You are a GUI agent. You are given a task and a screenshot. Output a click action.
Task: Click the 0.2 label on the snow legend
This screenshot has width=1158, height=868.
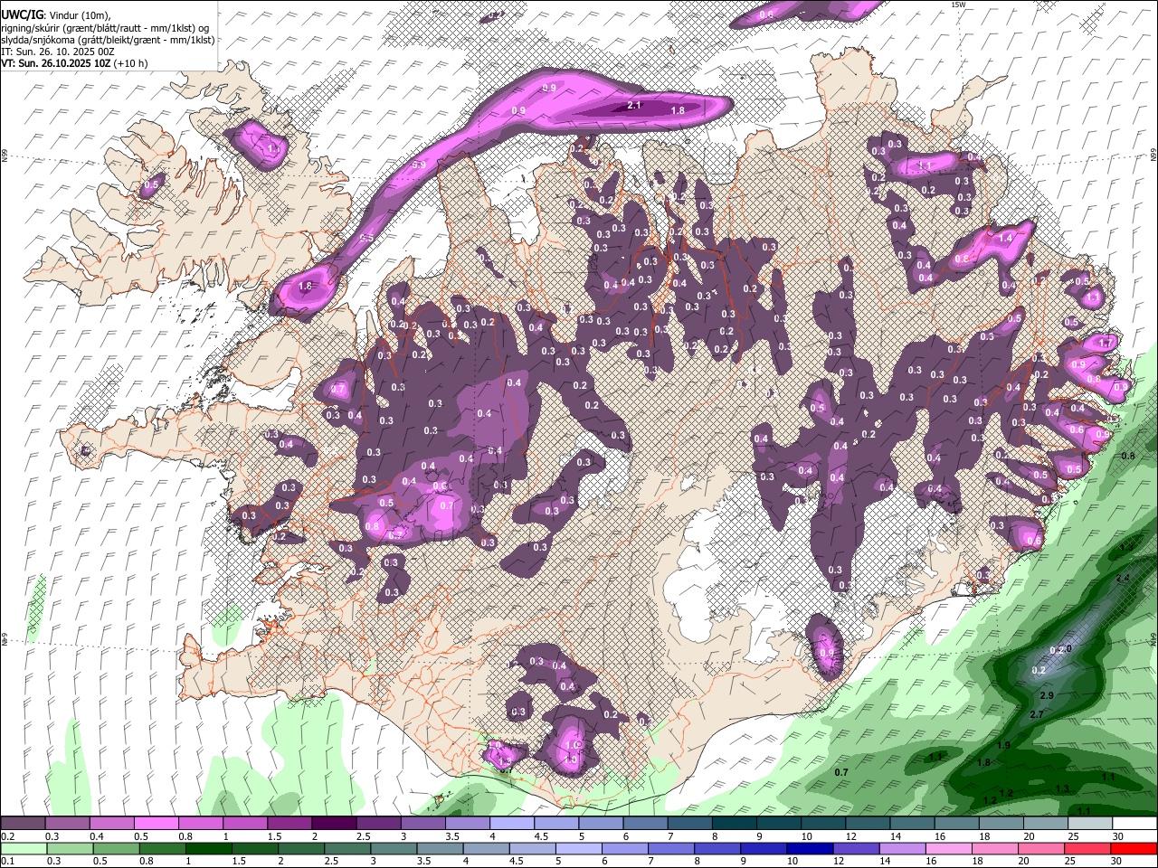pyautogui.click(x=7, y=836)
